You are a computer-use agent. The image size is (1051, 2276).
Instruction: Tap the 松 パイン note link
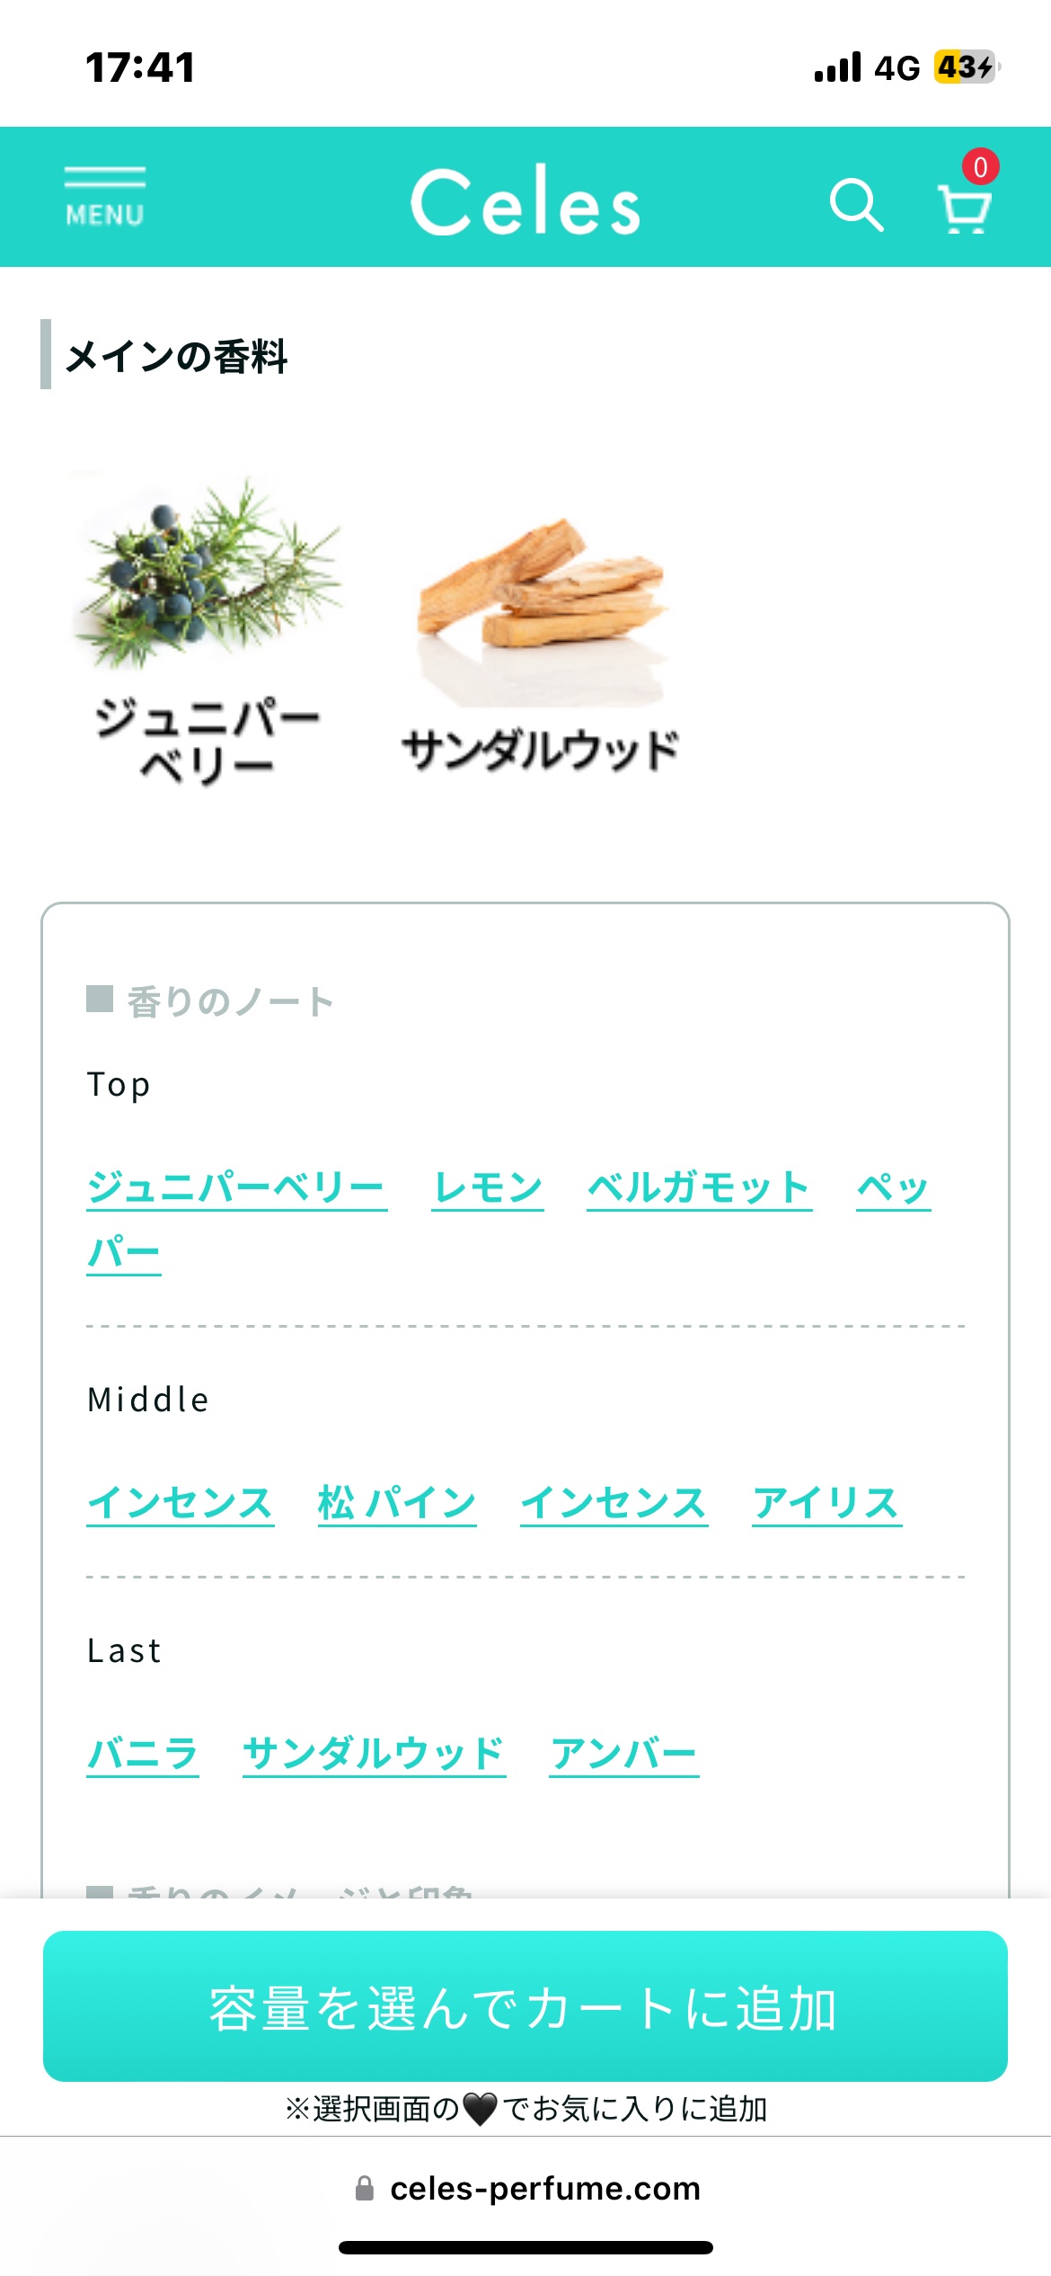[397, 1503]
